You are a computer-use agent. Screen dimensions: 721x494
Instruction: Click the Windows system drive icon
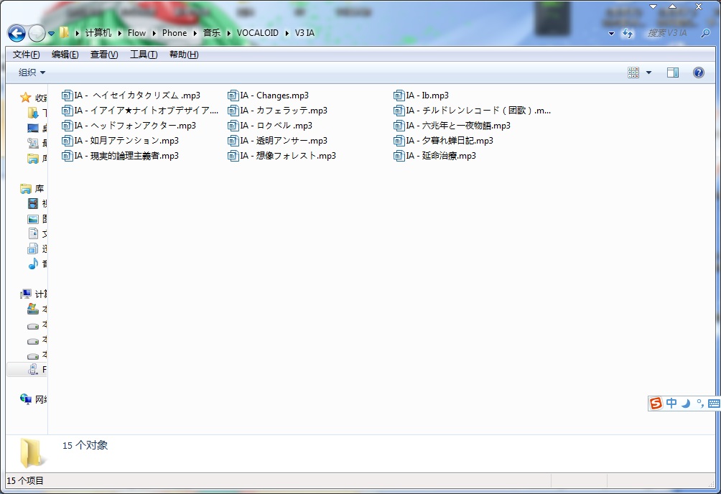(32, 309)
